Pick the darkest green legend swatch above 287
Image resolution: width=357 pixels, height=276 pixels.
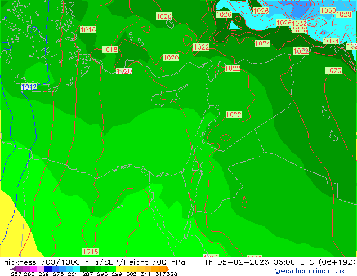tap(83, 269)
